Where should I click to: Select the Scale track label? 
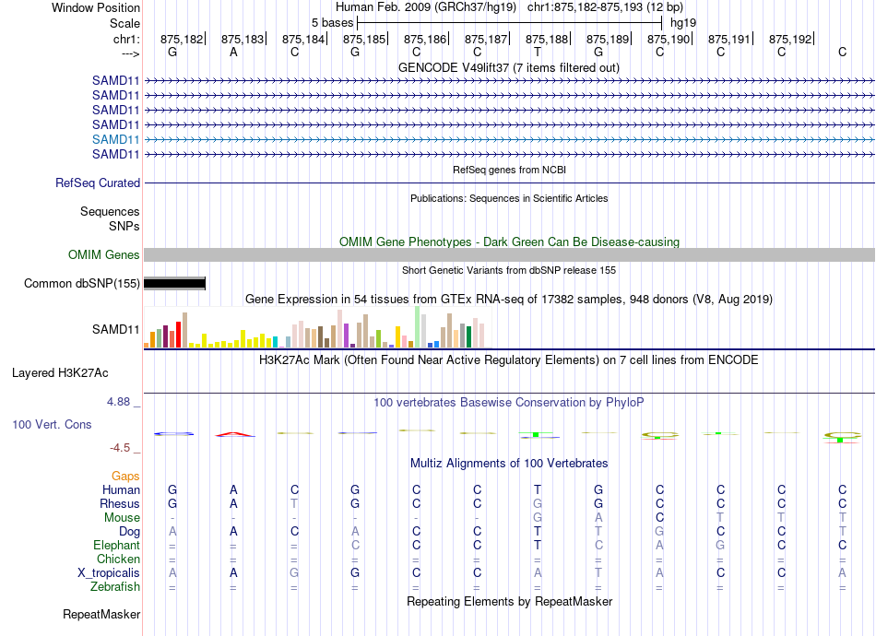point(124,23)
